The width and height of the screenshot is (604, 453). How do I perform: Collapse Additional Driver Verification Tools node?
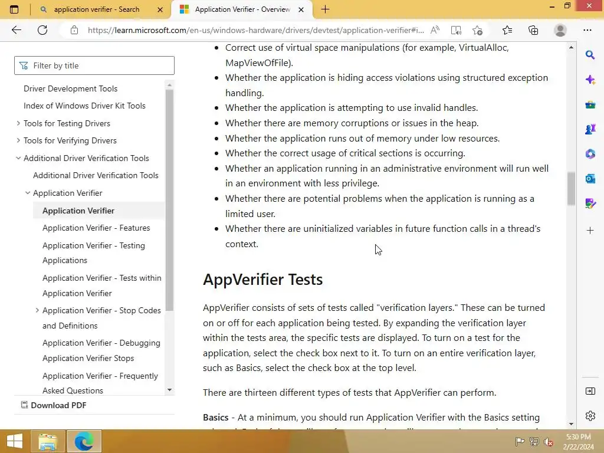tap(18, 158)
